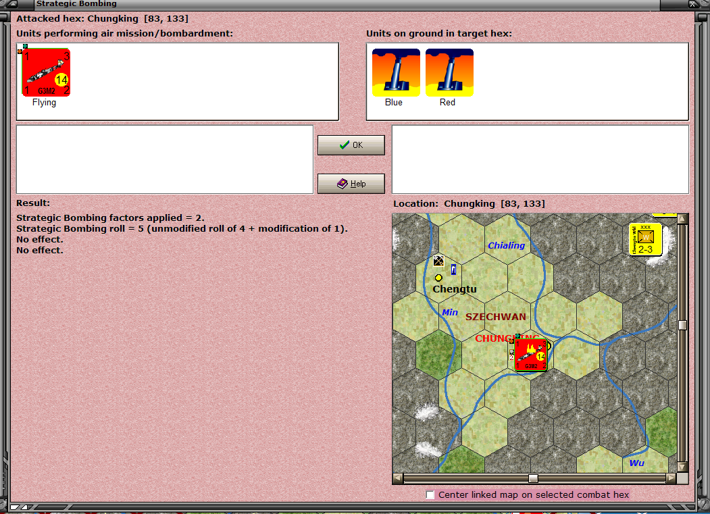The image size is (710, 514).
Task: Click the Strategic Bombing factors applied line
Action: point(111,218)
